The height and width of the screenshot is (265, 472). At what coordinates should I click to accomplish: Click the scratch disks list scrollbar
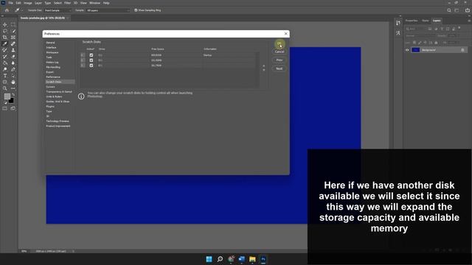coord(257,70)
